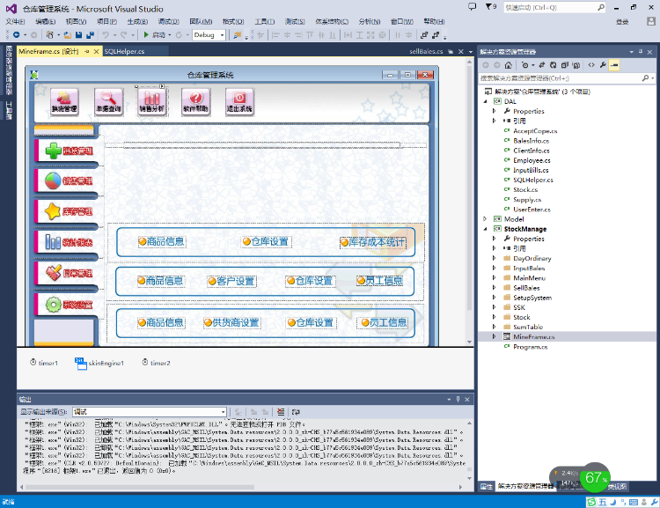Click the Send to Back layout icon
This screenshot has height=508, width=660.
pos(436,35)
